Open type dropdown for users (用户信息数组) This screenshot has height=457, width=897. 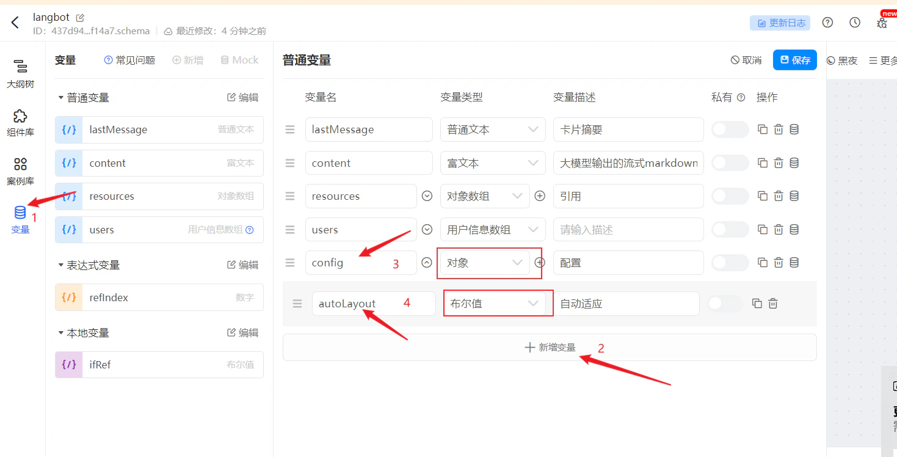(x=493, y=230)
